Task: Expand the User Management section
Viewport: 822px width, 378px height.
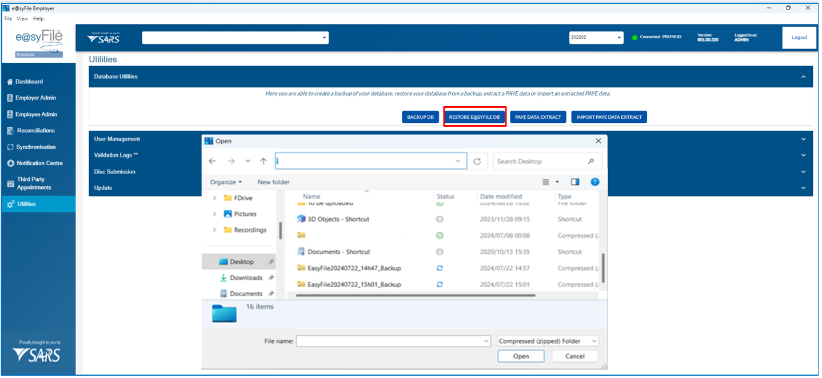Action: [x=803, y=139]
